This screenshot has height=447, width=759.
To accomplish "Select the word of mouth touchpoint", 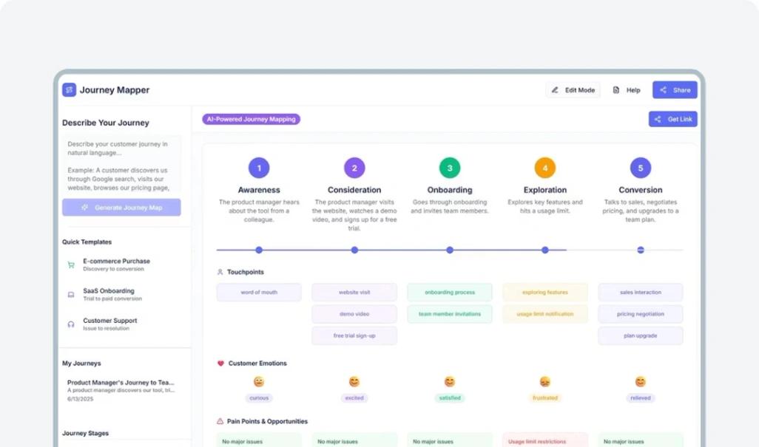I will point(259,293).
